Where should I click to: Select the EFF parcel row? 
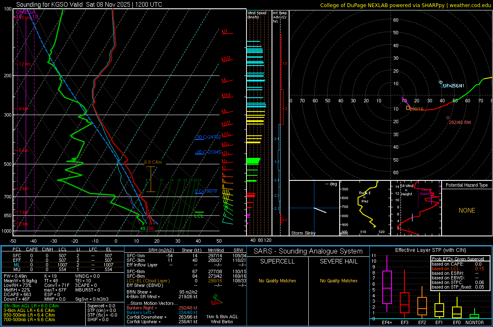point(63,260)
